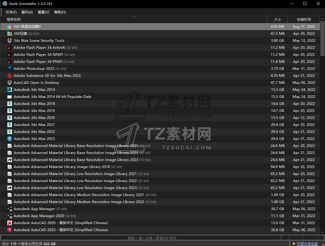325x246 pixels.
Task: Click the 3.90 GB size cell
Action: click(277, 41)
